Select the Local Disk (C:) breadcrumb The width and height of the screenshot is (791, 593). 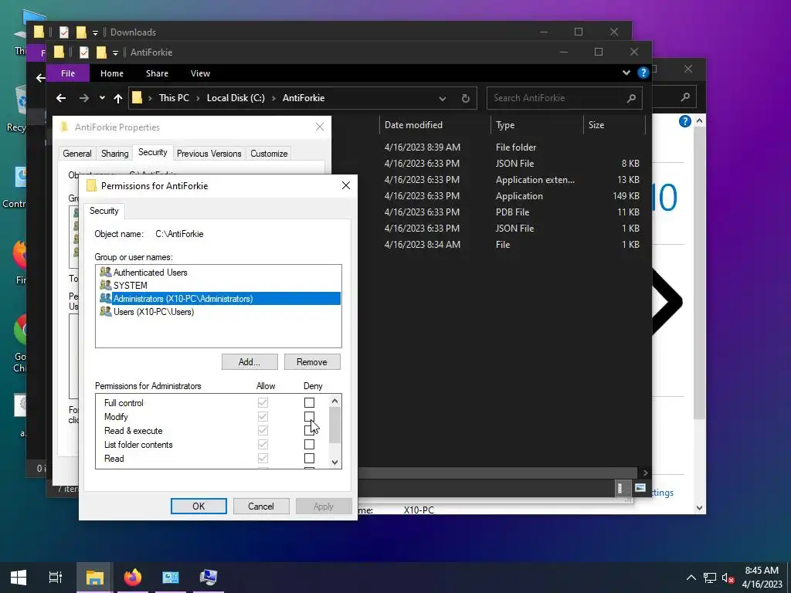click(236, 98)
